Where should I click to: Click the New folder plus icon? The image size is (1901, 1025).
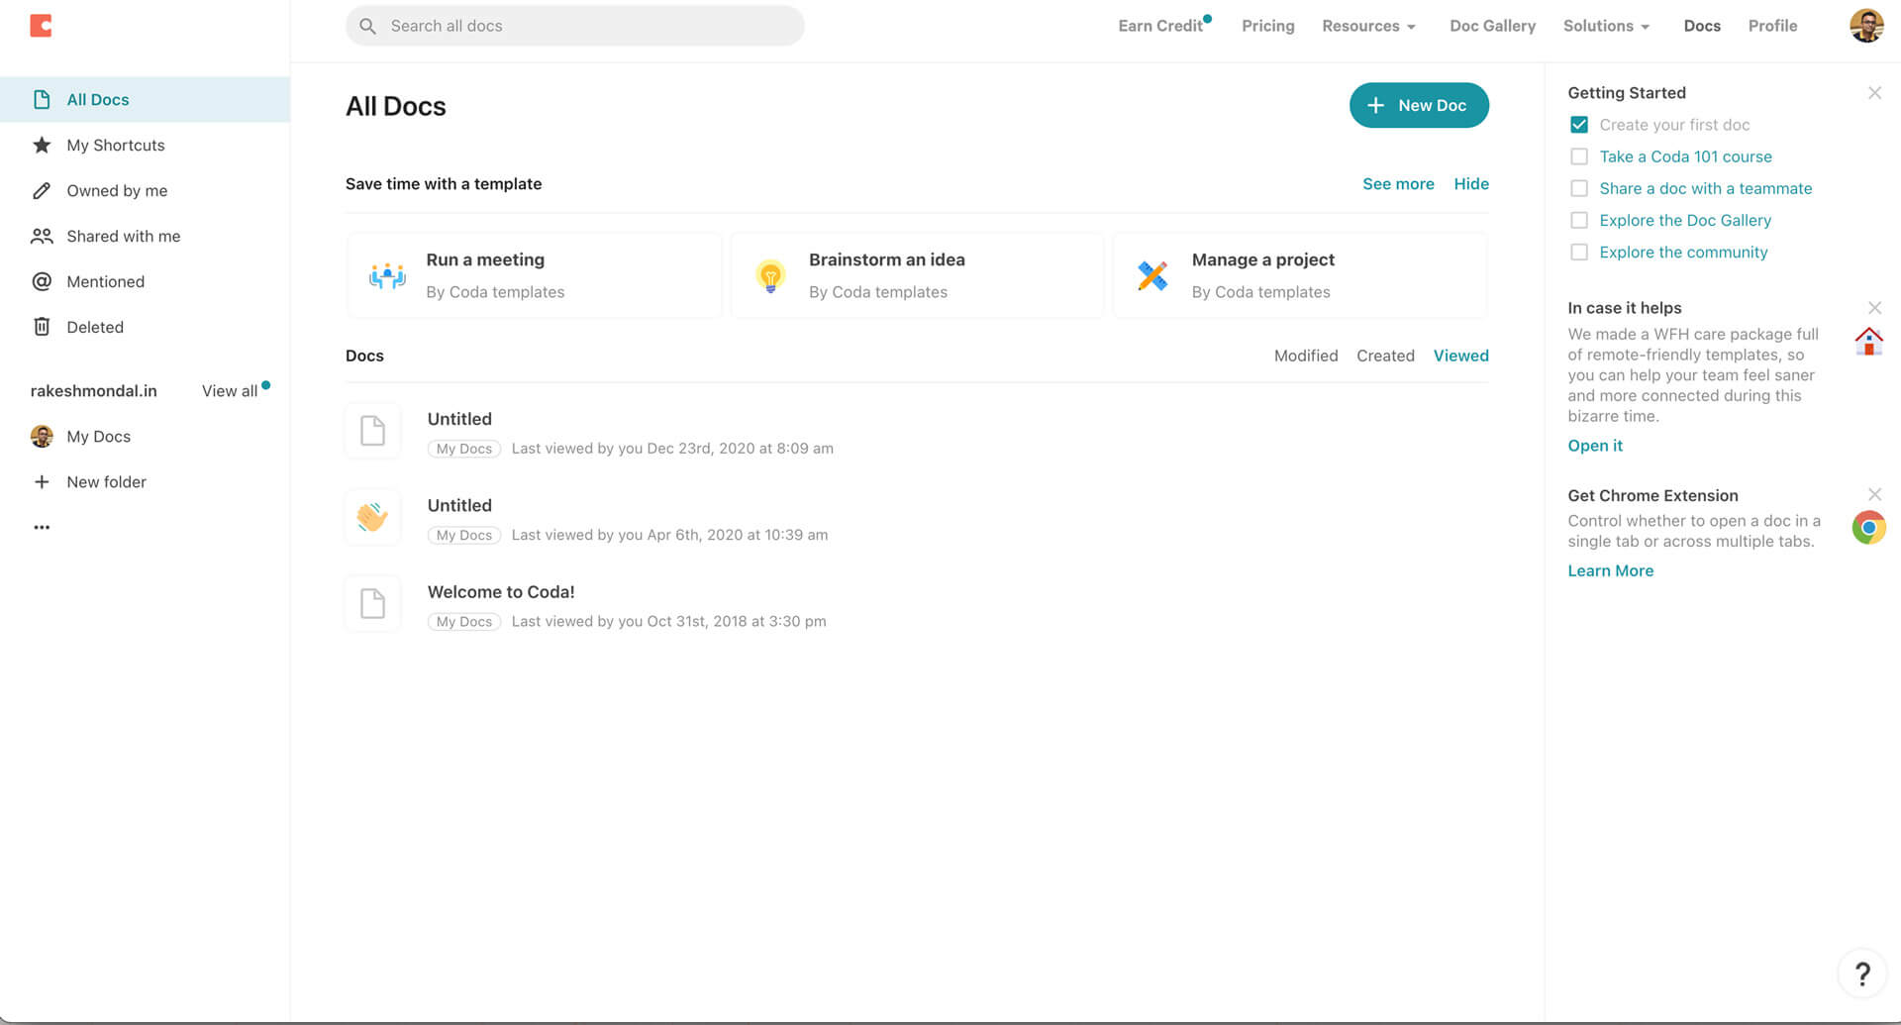(42, 481)
